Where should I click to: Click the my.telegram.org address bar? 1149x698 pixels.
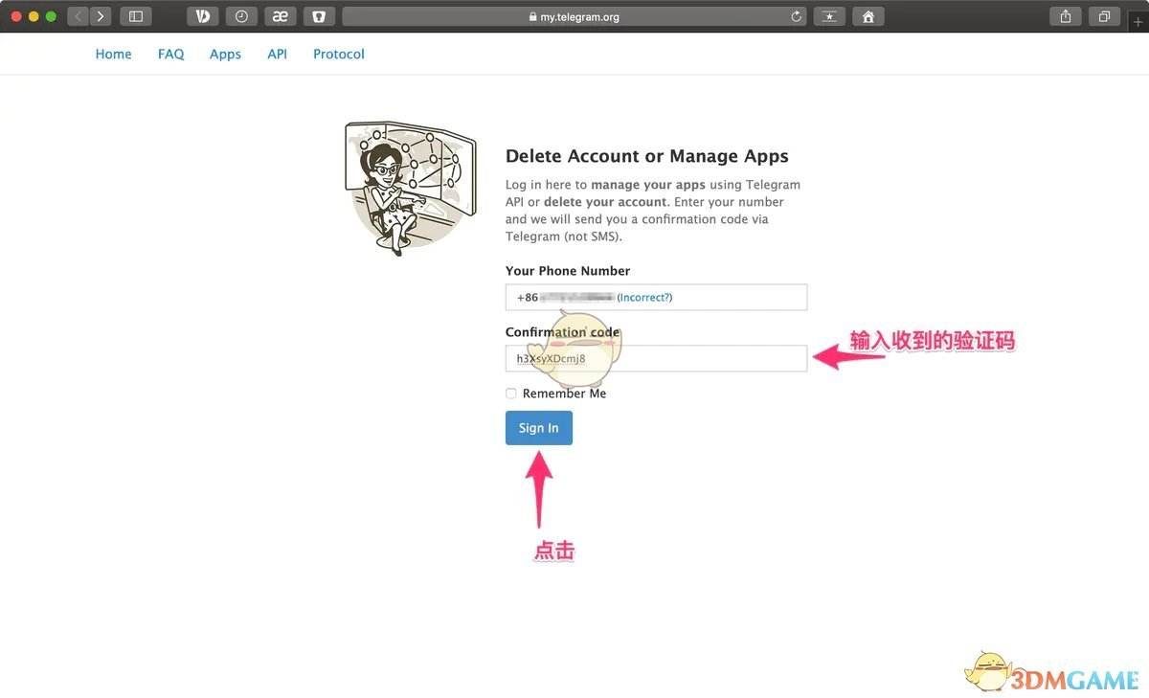click(x=574, y=16)
